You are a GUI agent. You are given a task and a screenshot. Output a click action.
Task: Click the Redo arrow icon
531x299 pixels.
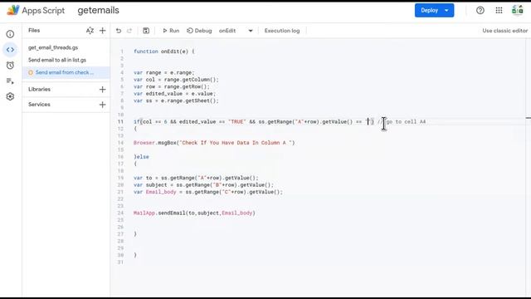tap(129, 31)
